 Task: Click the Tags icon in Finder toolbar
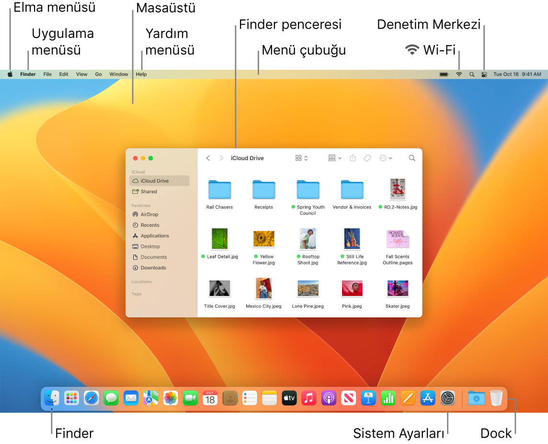pos(367,158)
